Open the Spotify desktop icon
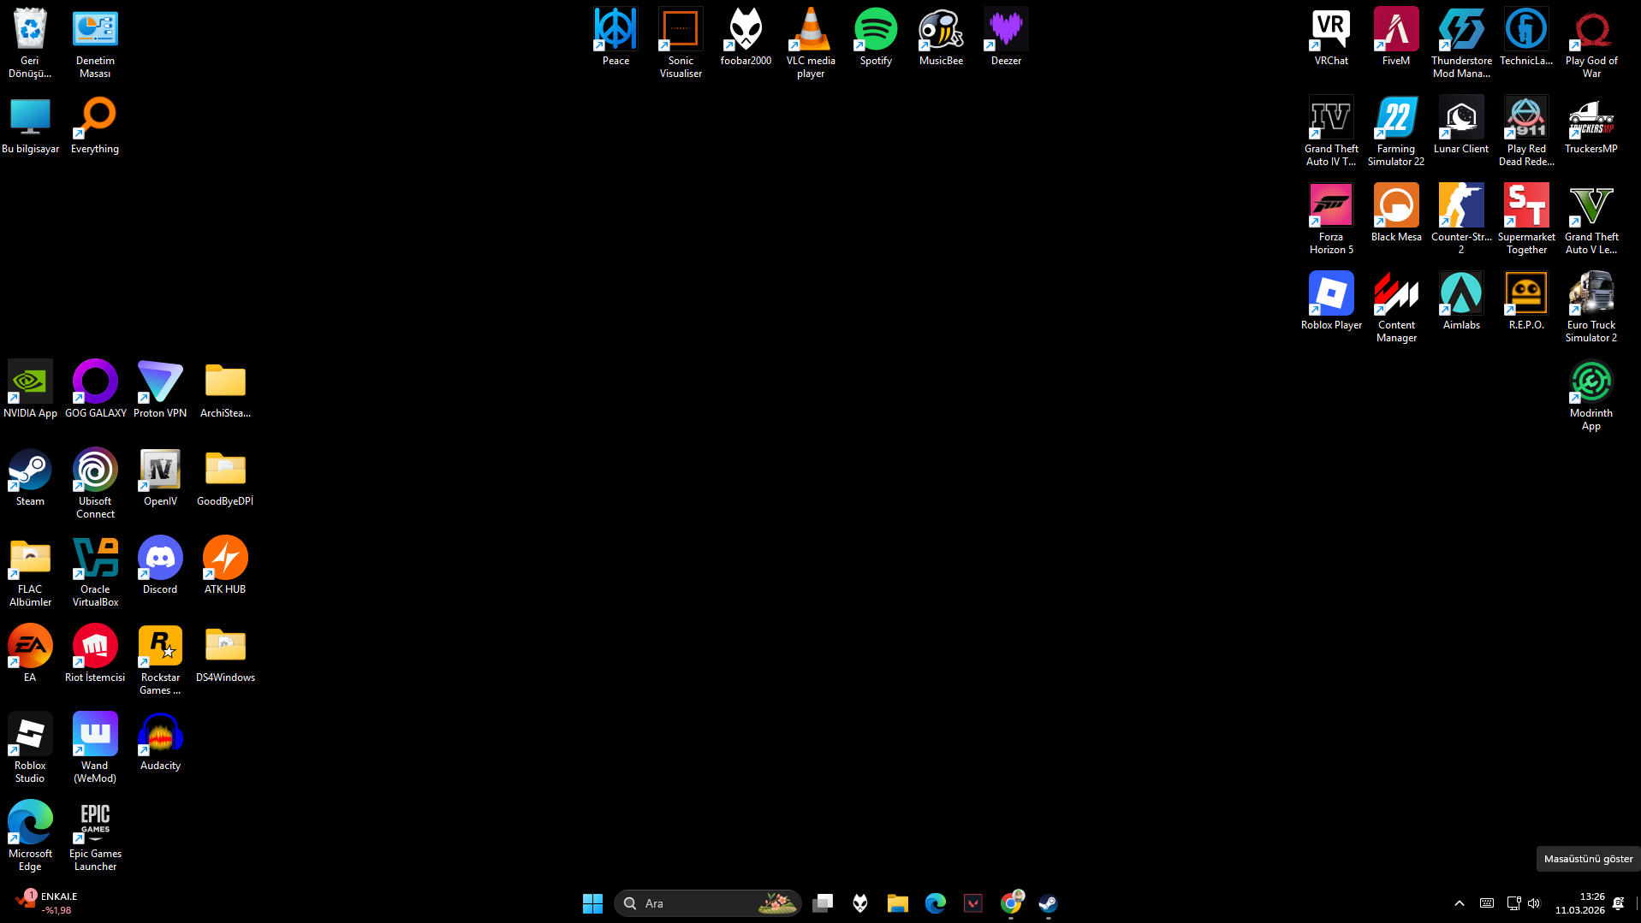The image size is (1641, 923). (x=876, y=37)
